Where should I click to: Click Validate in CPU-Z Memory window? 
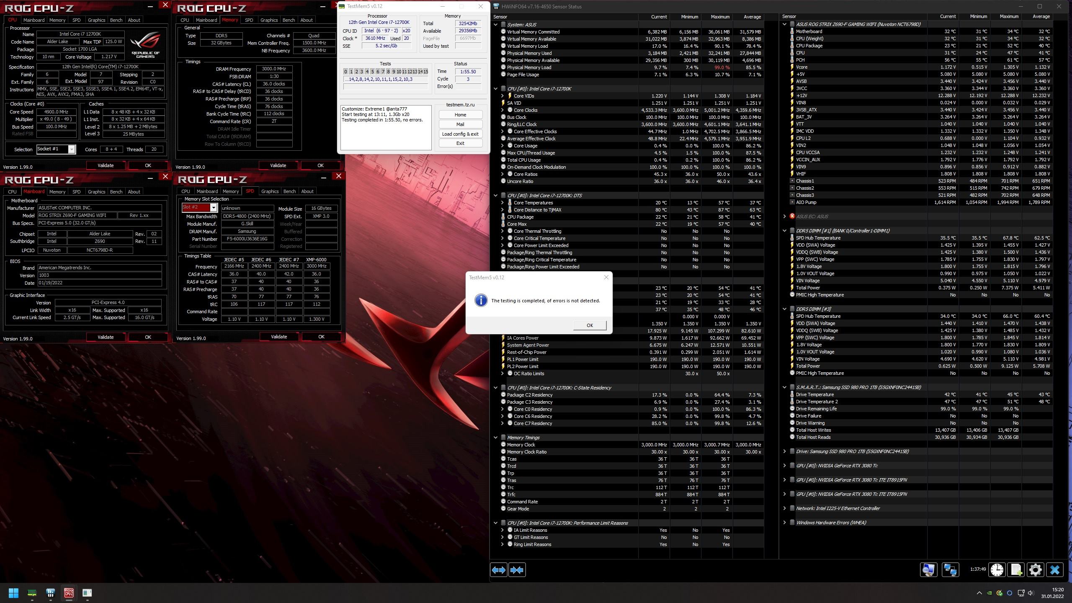[278, 165]
